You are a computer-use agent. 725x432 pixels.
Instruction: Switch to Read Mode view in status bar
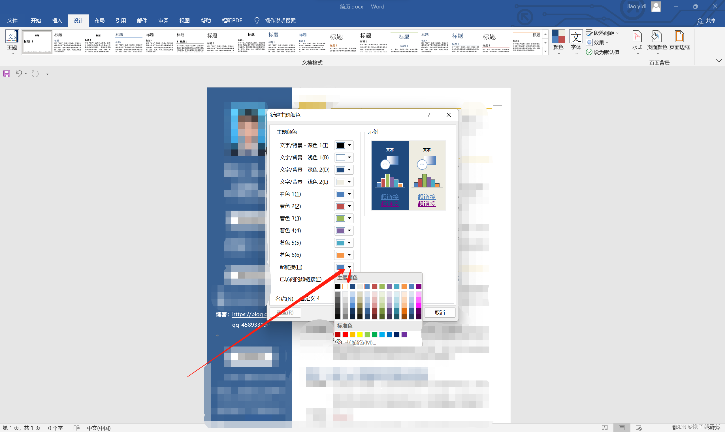[x=604, y=428]
